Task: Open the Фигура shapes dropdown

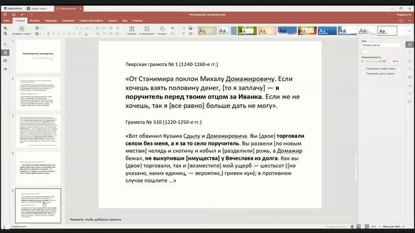Action: (x=162, y=30)
